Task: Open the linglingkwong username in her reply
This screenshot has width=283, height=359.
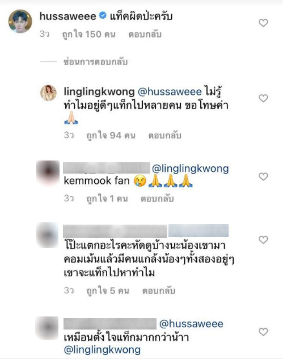Action: click(x=99, y=92)
